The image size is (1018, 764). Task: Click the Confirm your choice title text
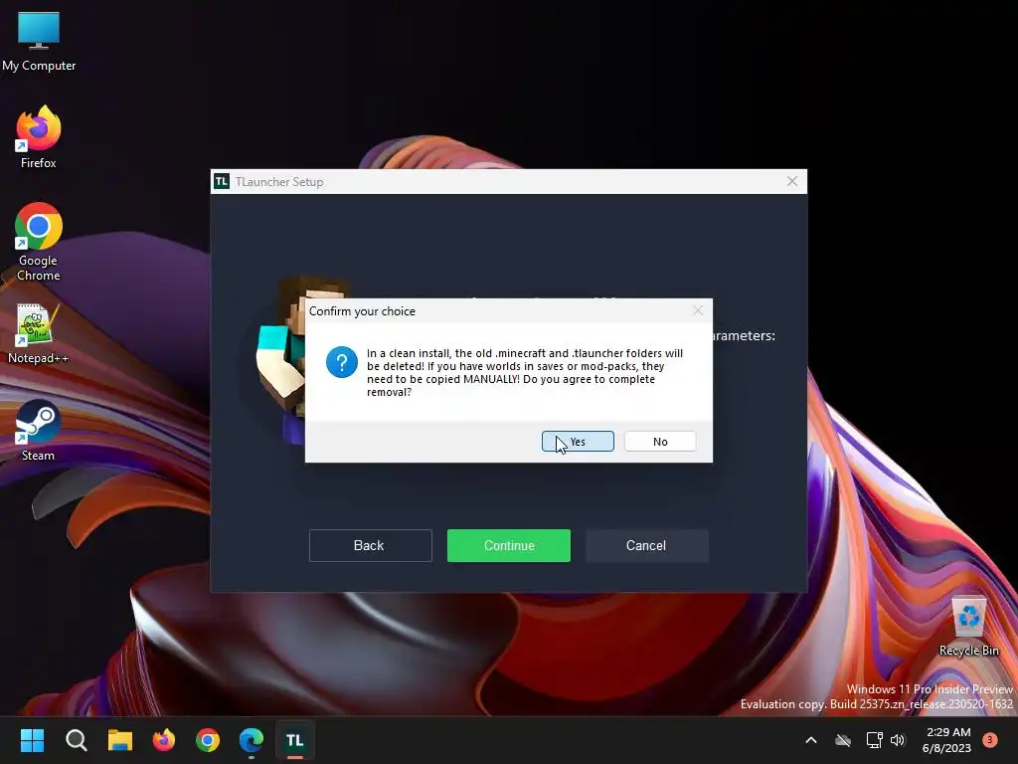pos(362,311)
